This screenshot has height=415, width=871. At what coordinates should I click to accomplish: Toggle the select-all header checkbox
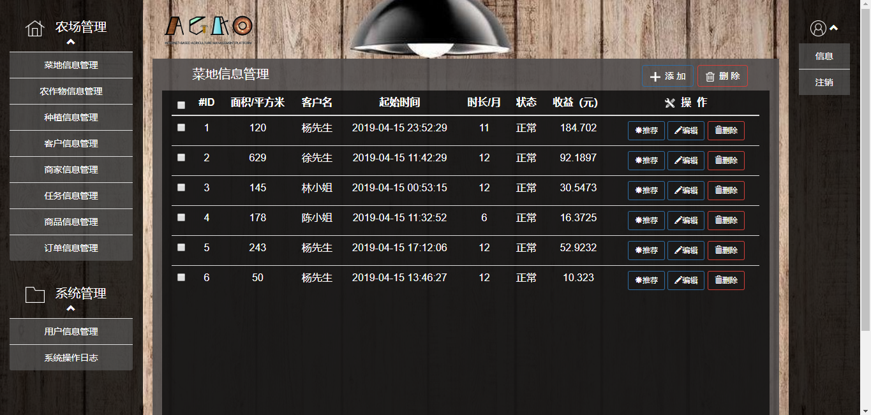click(181, 105)
